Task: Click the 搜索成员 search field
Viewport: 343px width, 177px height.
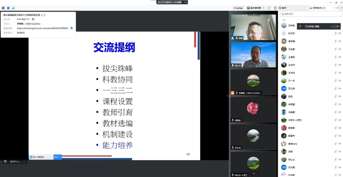Action: tap(311, 14)
